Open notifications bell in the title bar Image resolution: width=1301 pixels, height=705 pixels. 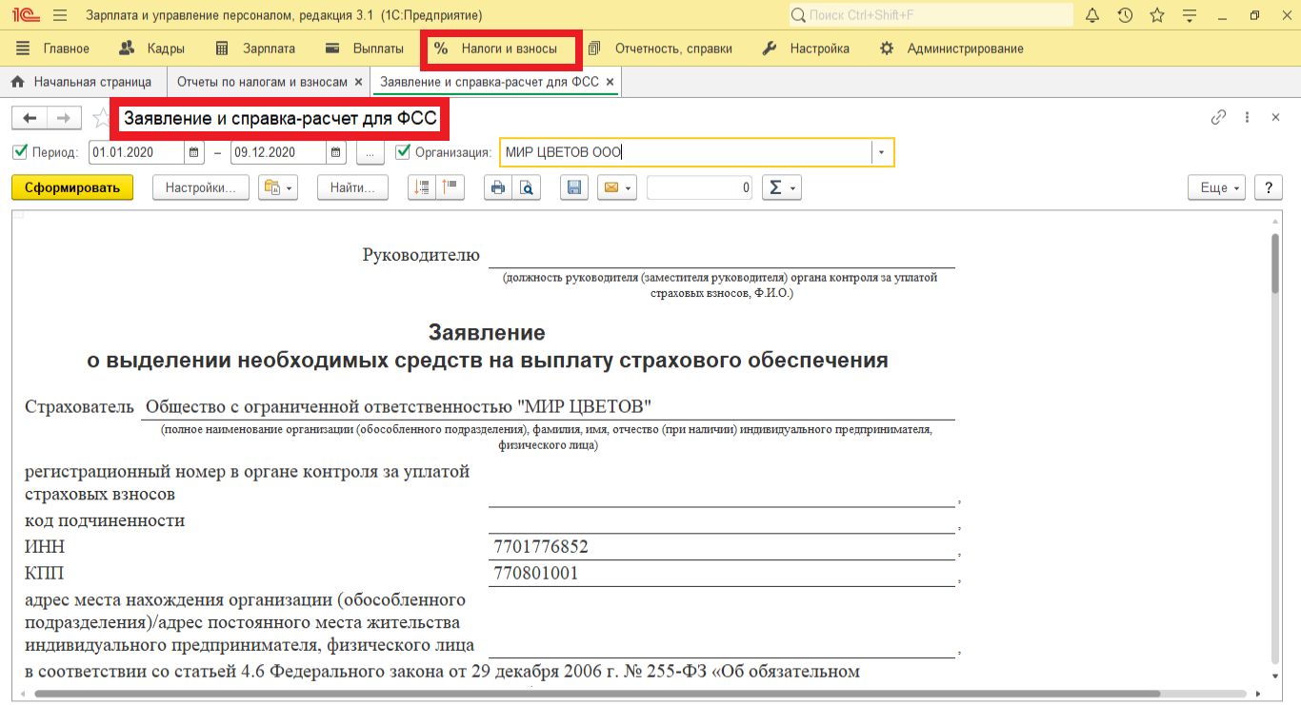1092,15
